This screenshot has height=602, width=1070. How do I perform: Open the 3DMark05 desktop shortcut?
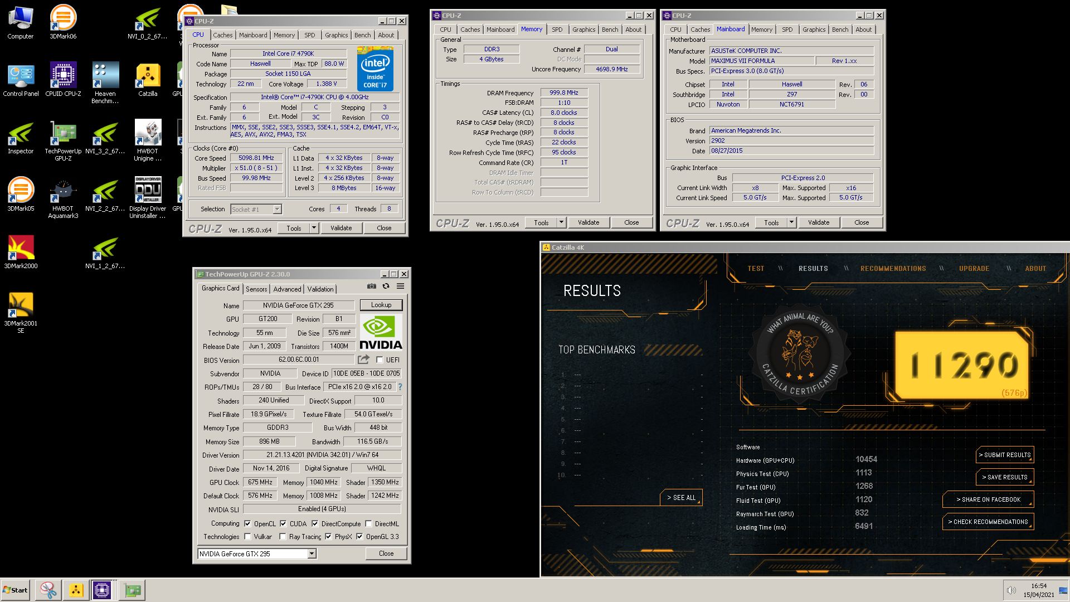point(21,195)
